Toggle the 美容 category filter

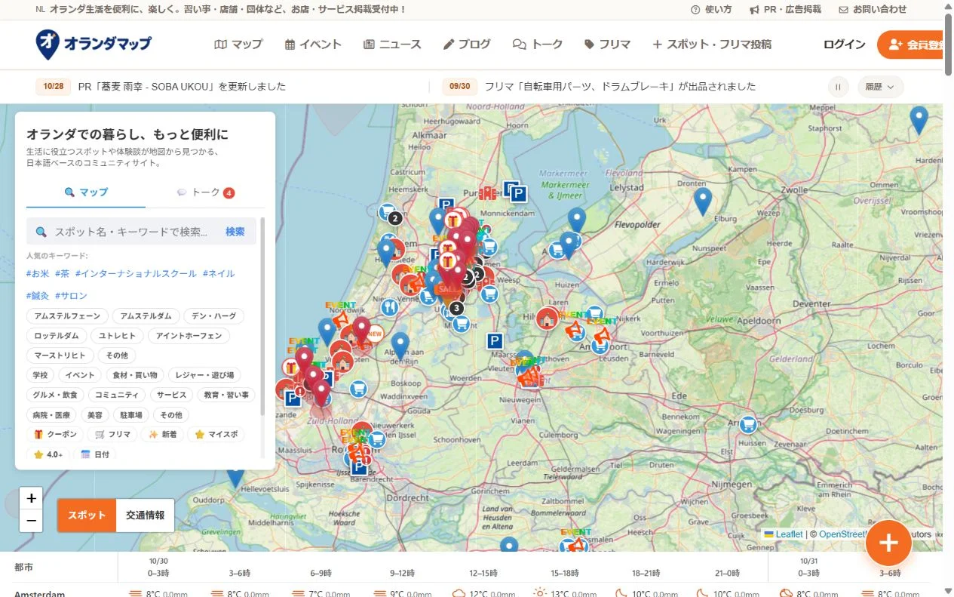tap(94, 415)
